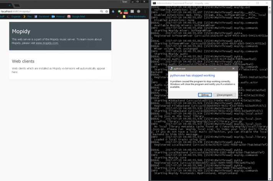This screenshot has height=181, width=273.
Task: Open a new Chrome tab
Action: pyautogui.click(x=17, y=6)
